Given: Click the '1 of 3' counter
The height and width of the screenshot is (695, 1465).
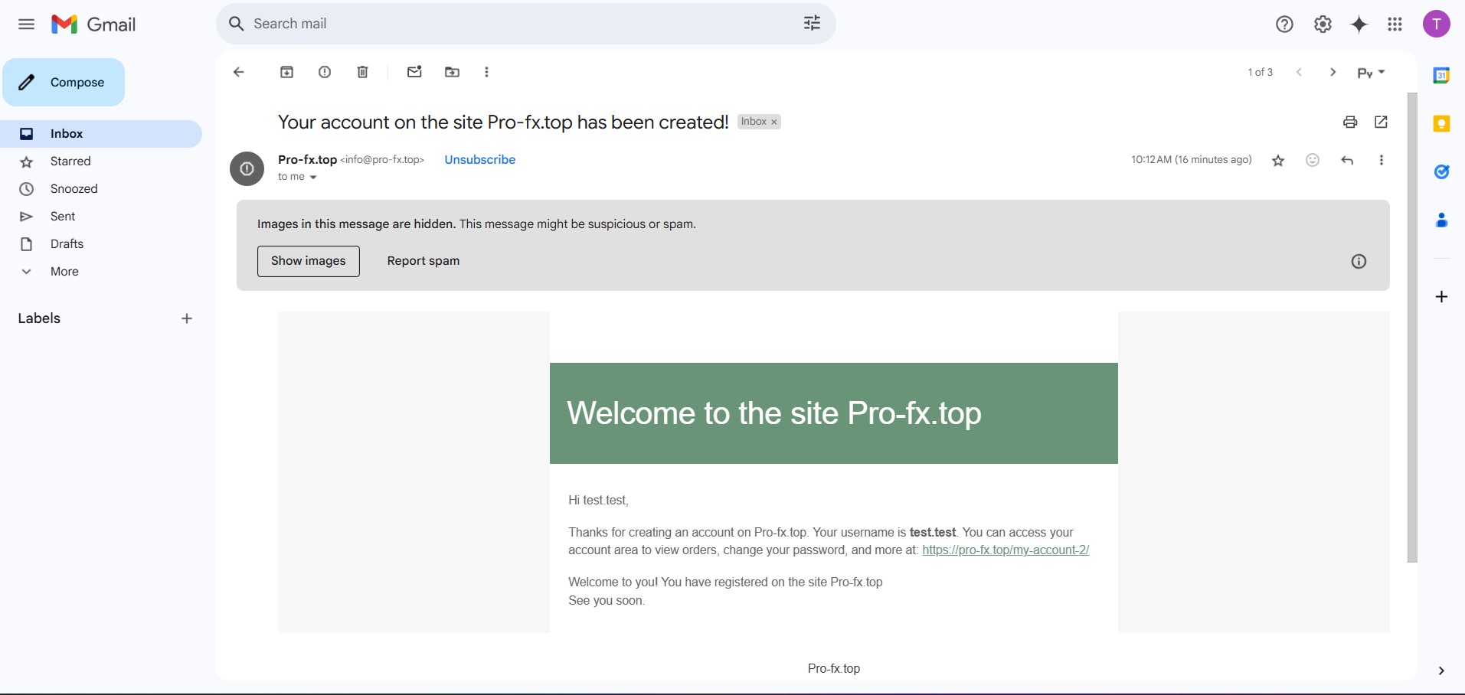Looking at the screenshot, I should 1261,72.
